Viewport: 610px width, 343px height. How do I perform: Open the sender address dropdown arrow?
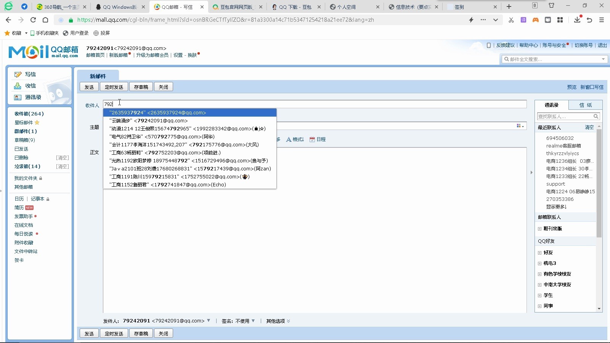(x=209, y=321)
